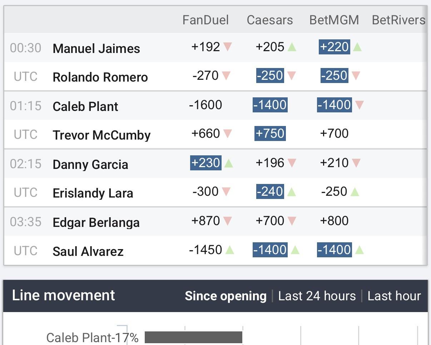Click the Caleb Plant -17% movement bar
The image size is (431, 345).
[x=193, y=336]
